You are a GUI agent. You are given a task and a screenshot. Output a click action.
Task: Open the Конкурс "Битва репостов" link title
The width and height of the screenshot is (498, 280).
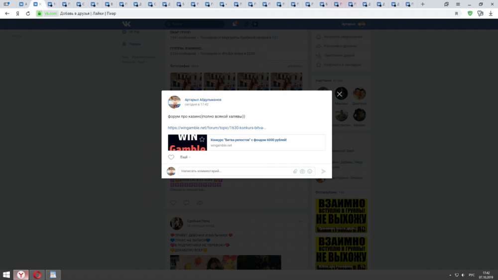point(249,140)
